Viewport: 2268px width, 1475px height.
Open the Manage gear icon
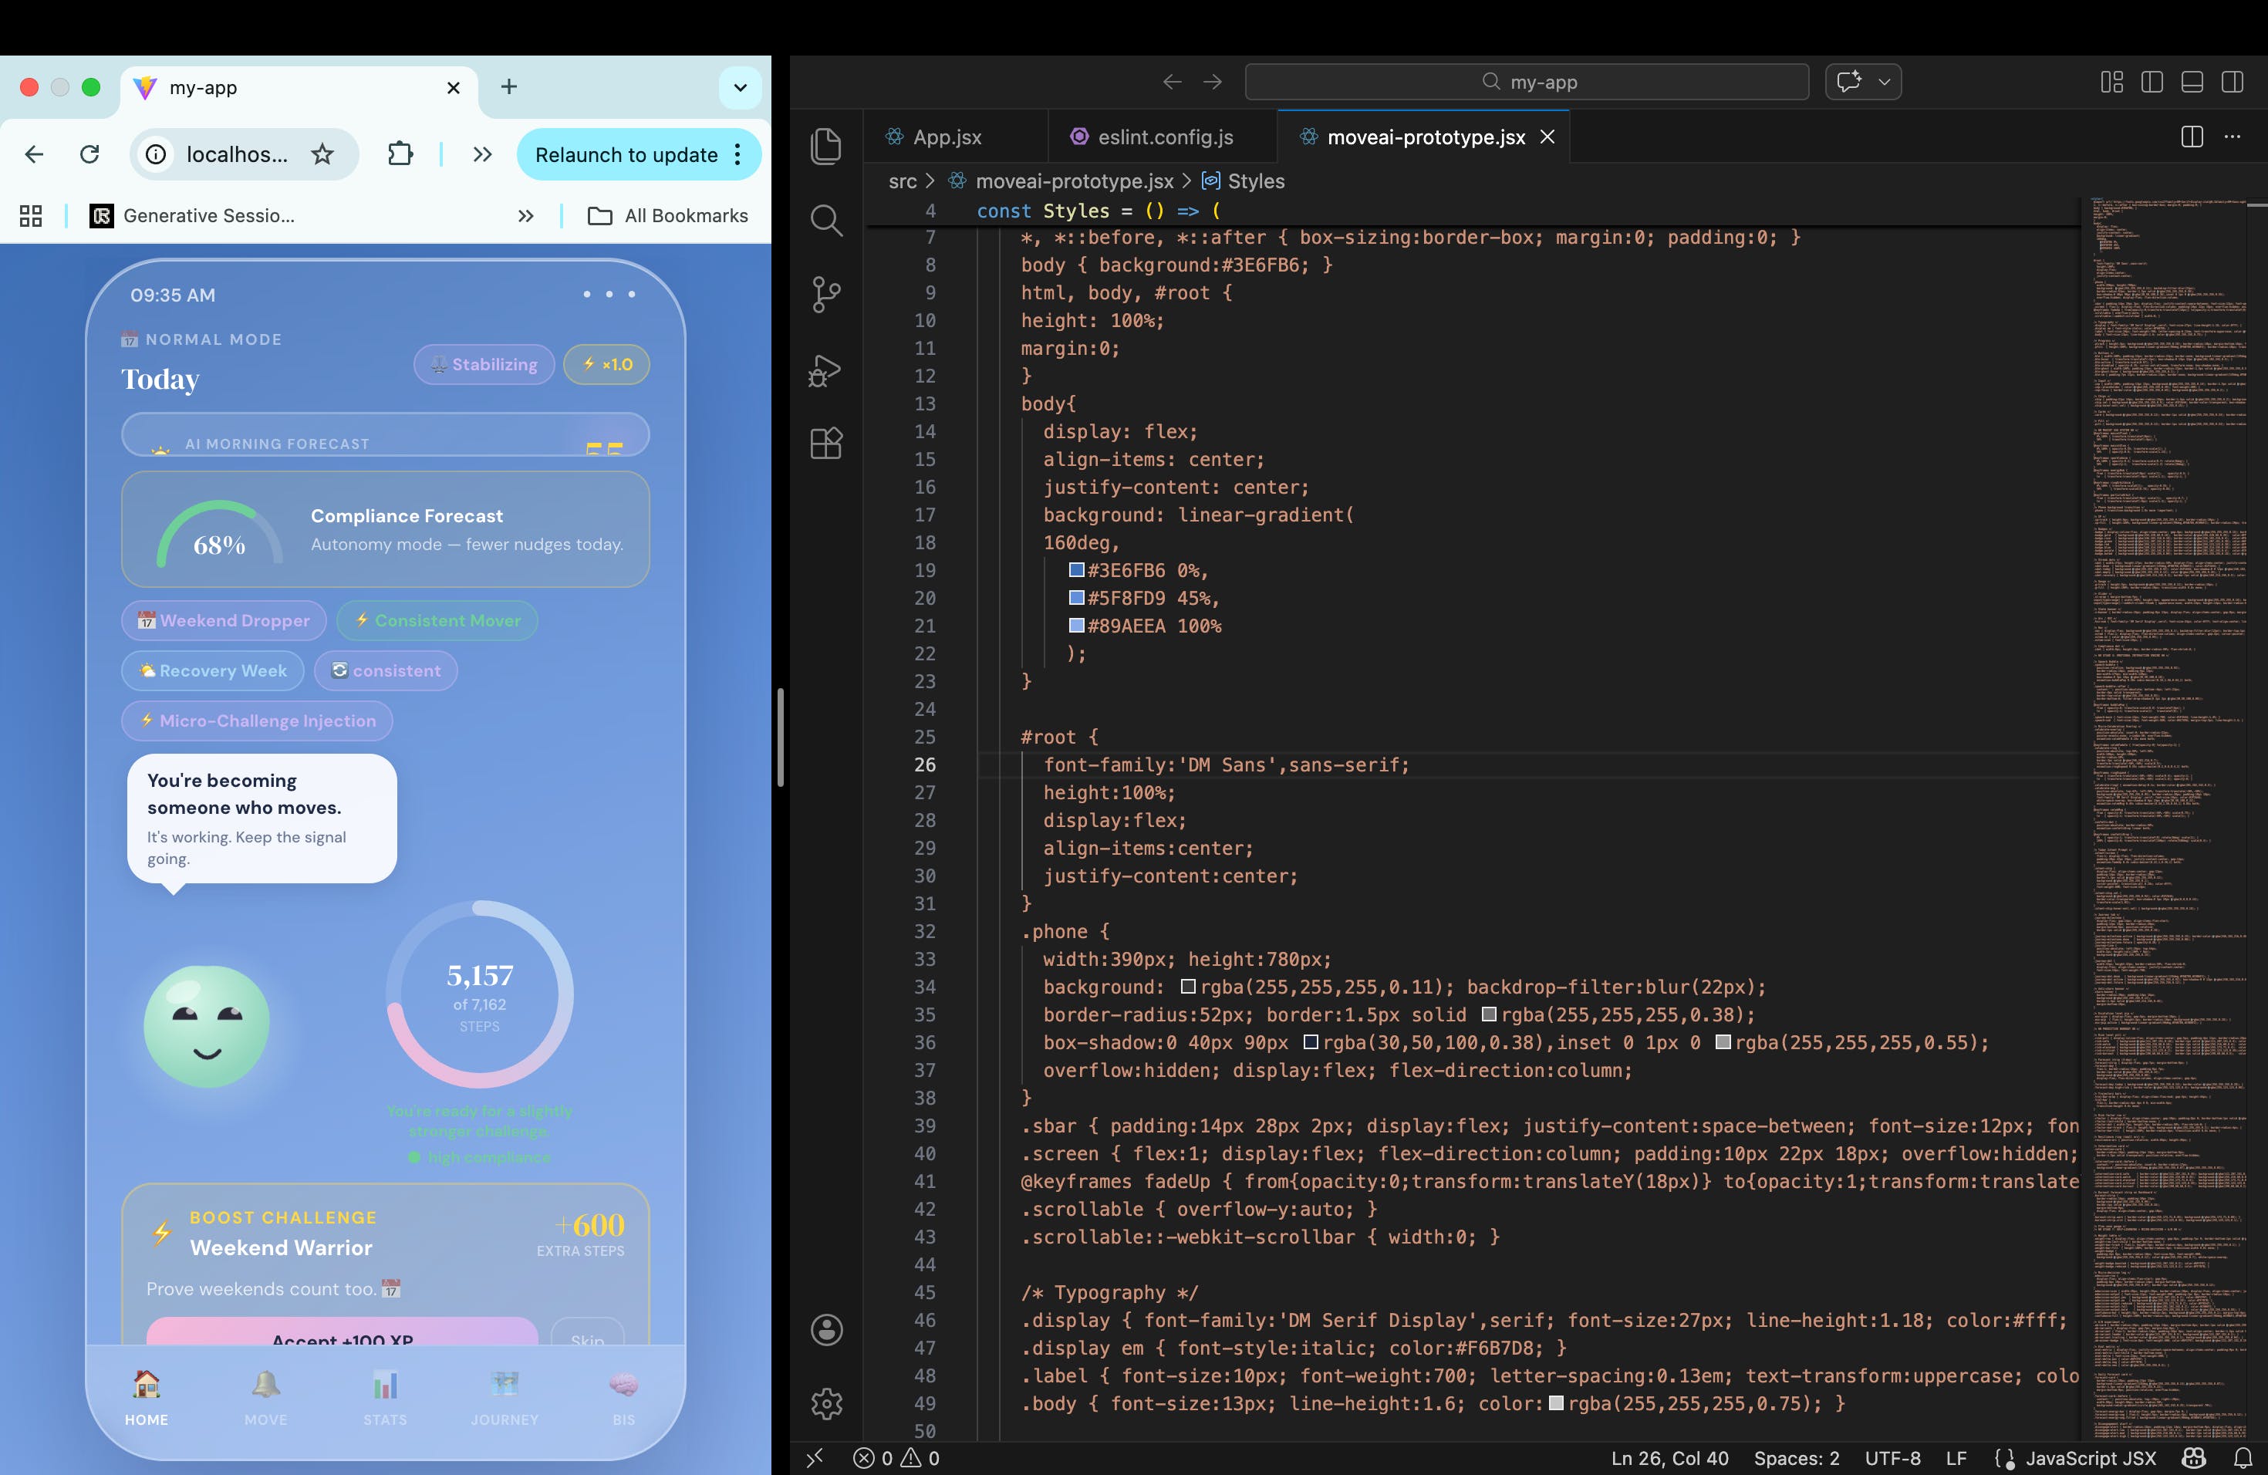825,1402
